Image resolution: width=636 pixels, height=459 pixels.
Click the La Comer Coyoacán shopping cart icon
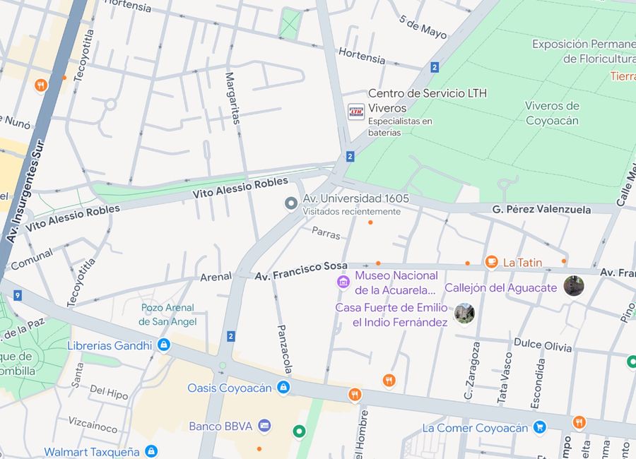pos(539,427)
